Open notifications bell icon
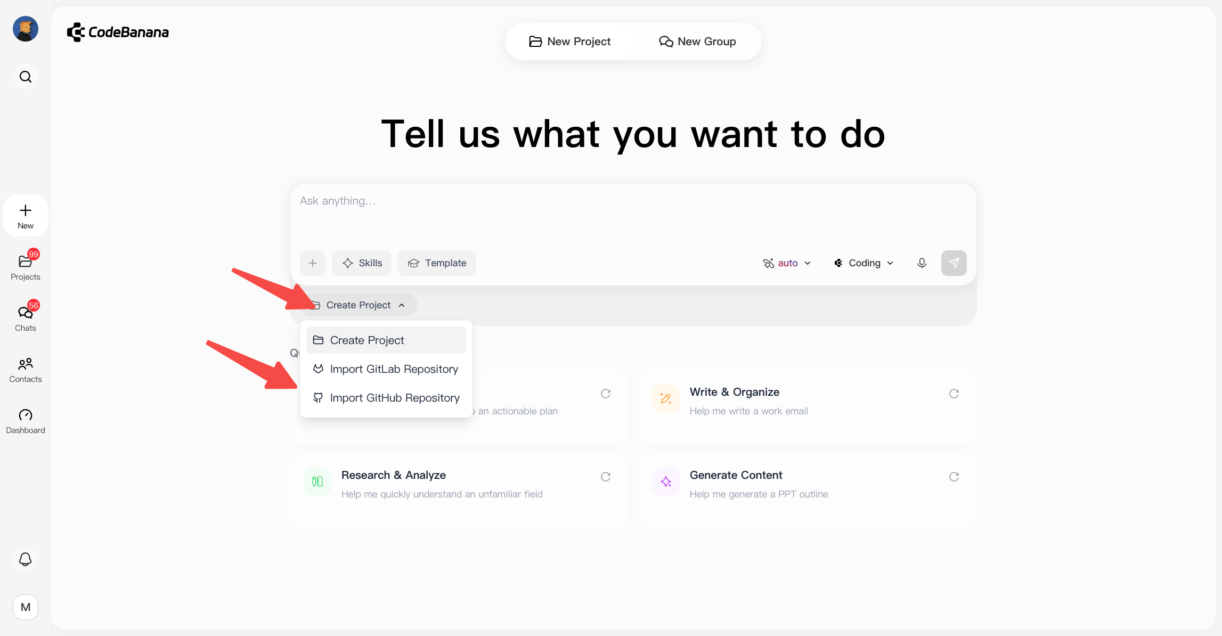 click(26, 559)
